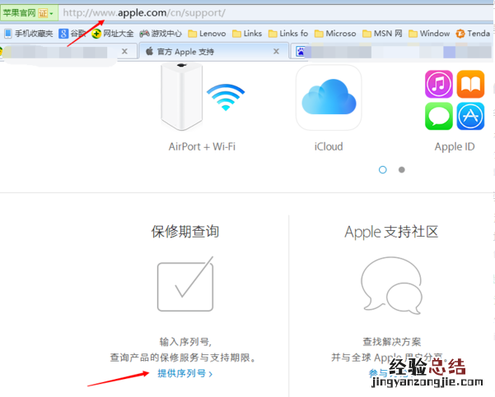Click the 查找解决方案 text

392,342
